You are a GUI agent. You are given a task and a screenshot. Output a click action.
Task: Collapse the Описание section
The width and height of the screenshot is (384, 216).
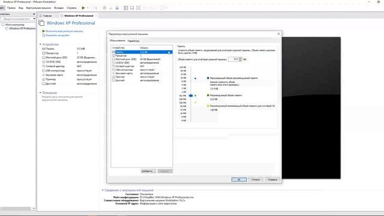(x=40, y=92)
